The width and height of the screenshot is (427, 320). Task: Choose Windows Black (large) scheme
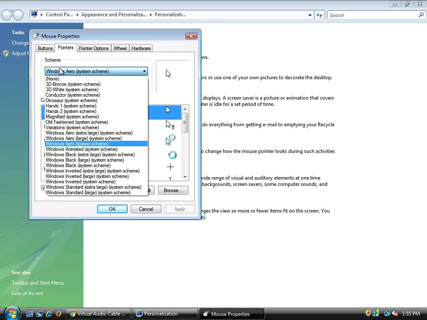click(96, 160)
